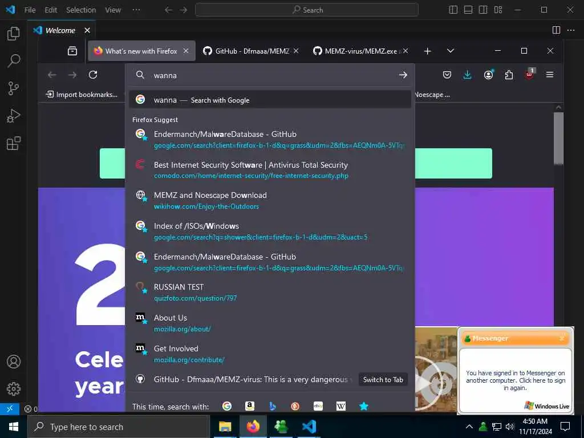Open the View menu in VS Code
584x438 pixels.
(113, 10)
